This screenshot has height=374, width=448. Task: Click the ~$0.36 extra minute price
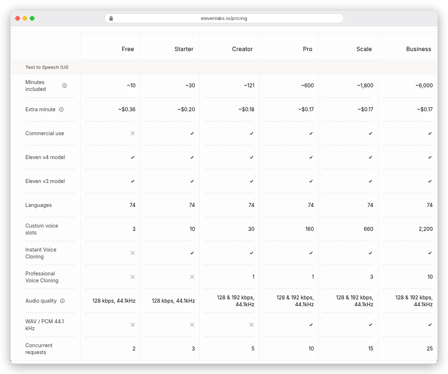click(x=127, y=109)
